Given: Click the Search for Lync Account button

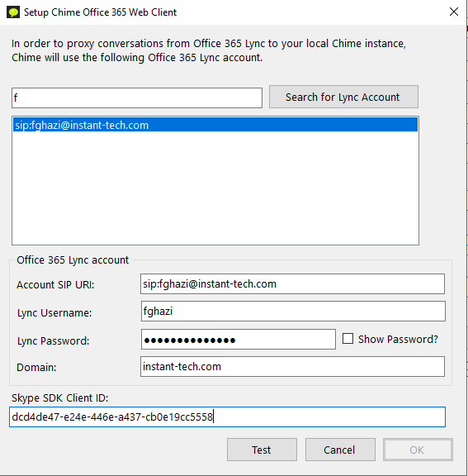Looking at the screenshot, I should 343,97.
